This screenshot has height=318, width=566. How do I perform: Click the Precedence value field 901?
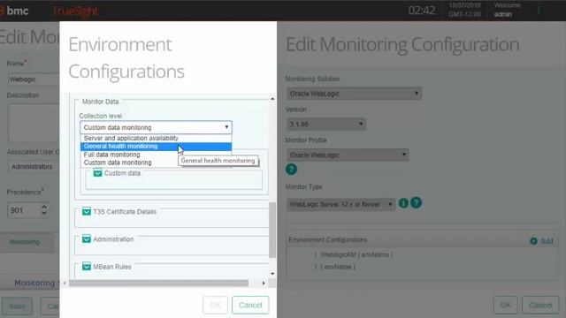point(23,210)
